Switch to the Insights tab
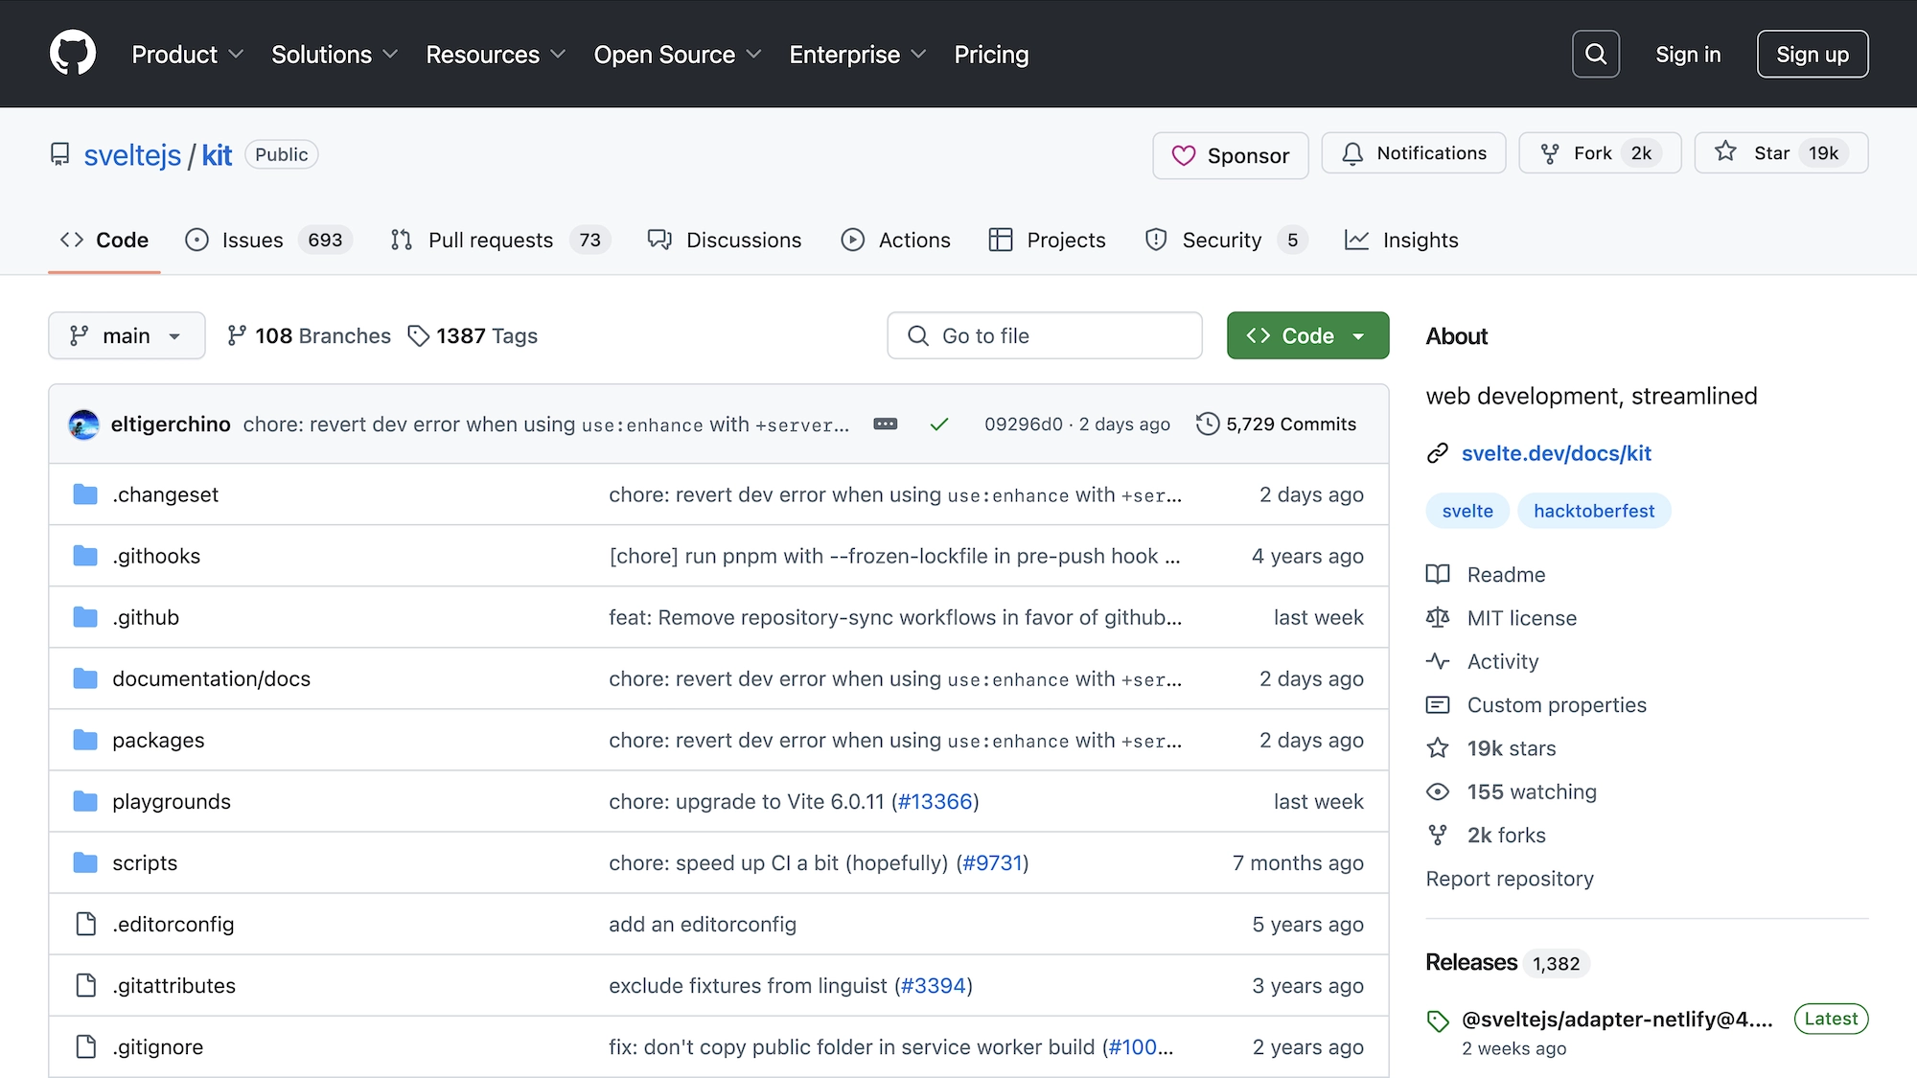 tap(1401, 240)
